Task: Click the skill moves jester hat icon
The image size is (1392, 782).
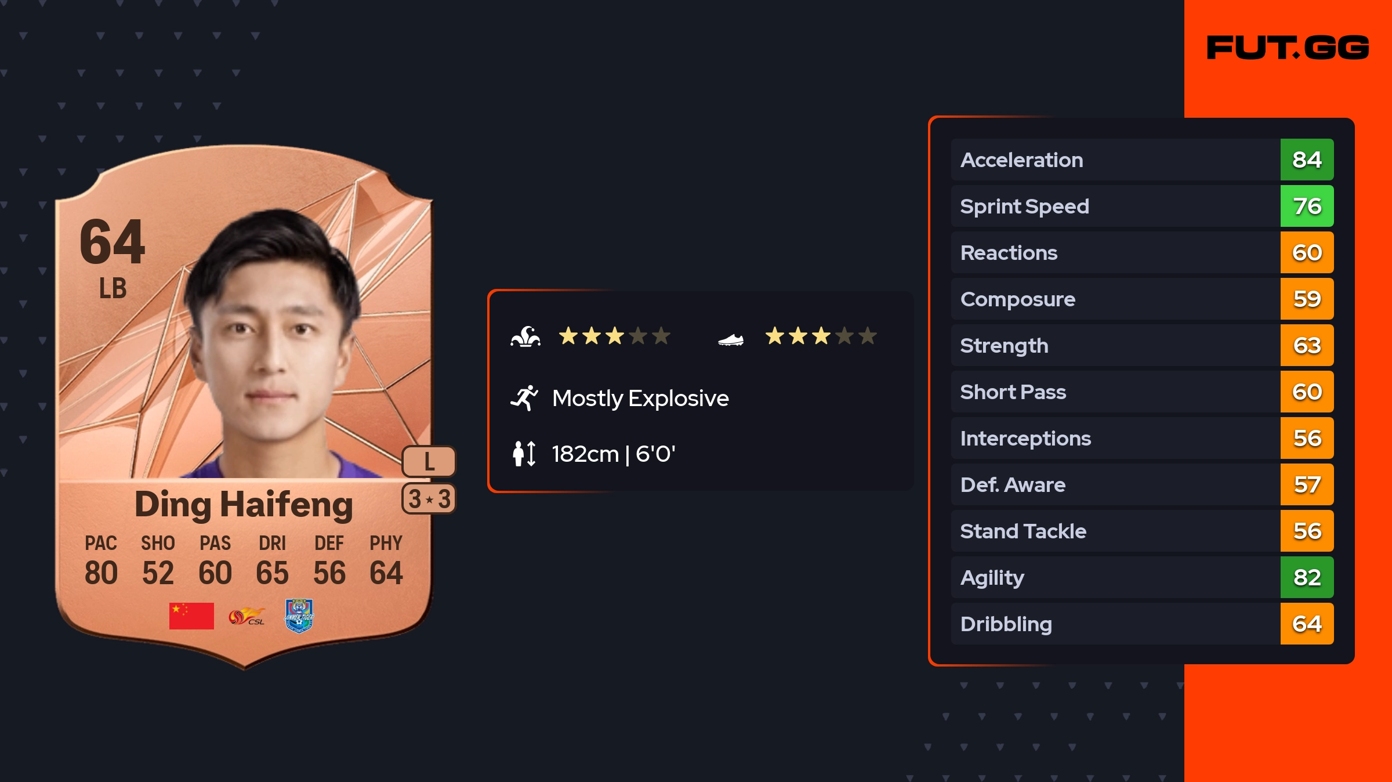Action: click(525, 336)
